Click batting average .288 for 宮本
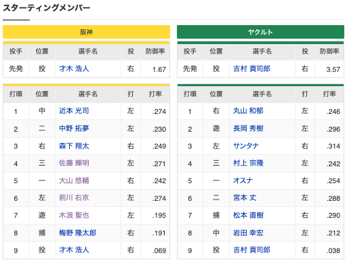 [x=333, y=198]
